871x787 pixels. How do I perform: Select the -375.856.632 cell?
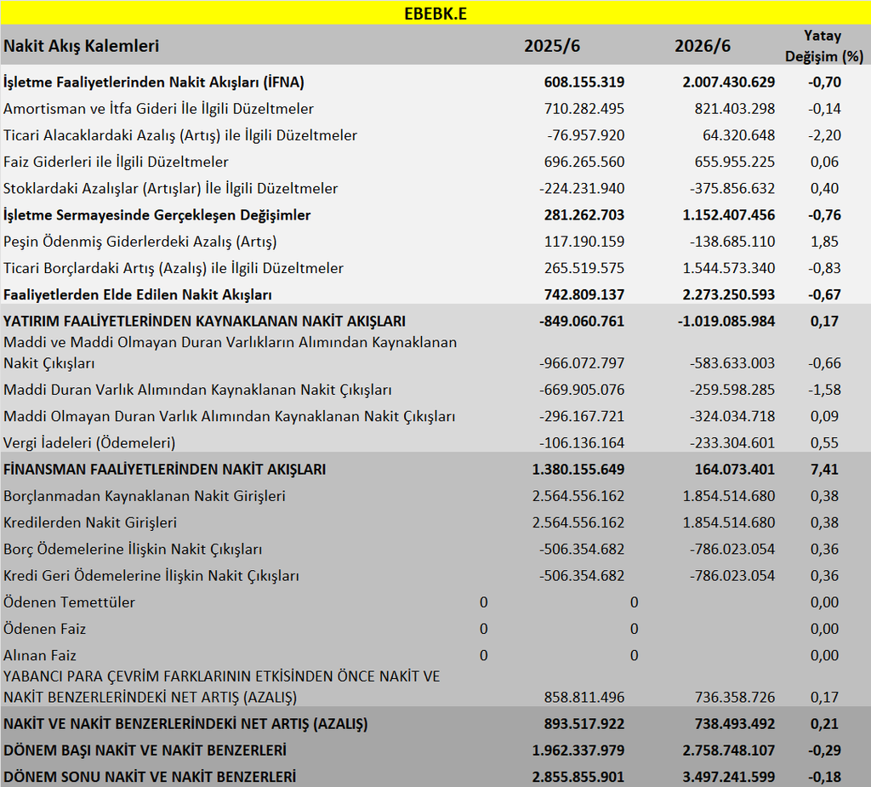732,189
